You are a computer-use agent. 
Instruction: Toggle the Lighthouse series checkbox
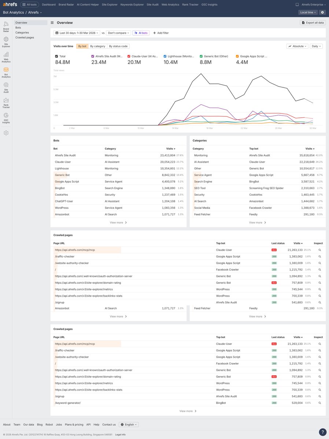click(x=165, y=56)
